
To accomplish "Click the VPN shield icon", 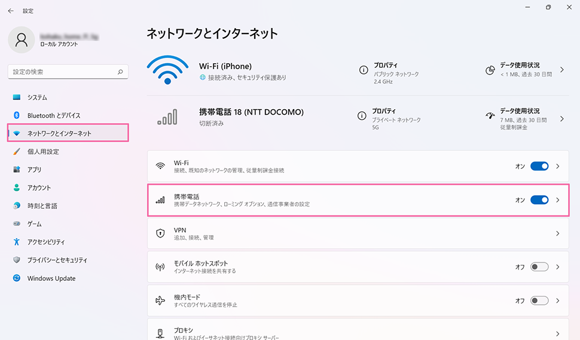I will [x=160, y=233].
